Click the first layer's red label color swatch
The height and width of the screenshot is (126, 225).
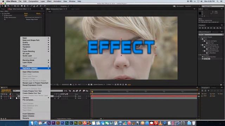click(11, 96)
